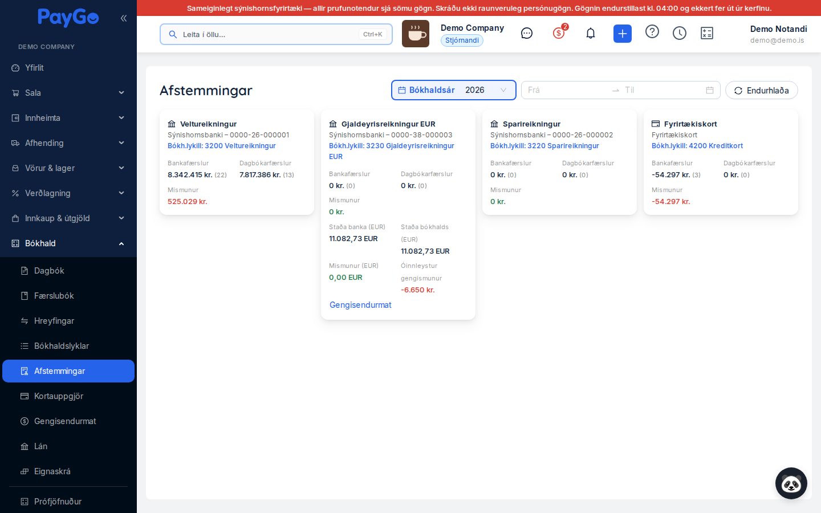Click the bank icon on Veltureikningur card
Viewport: 821px width, 513px height.
[172, 124]
